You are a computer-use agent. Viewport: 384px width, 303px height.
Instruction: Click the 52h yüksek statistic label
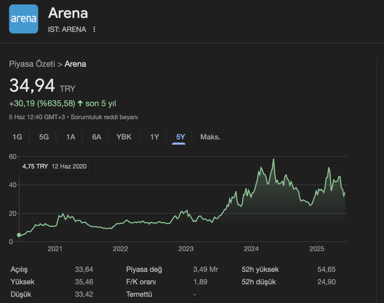tap(260, 270)
